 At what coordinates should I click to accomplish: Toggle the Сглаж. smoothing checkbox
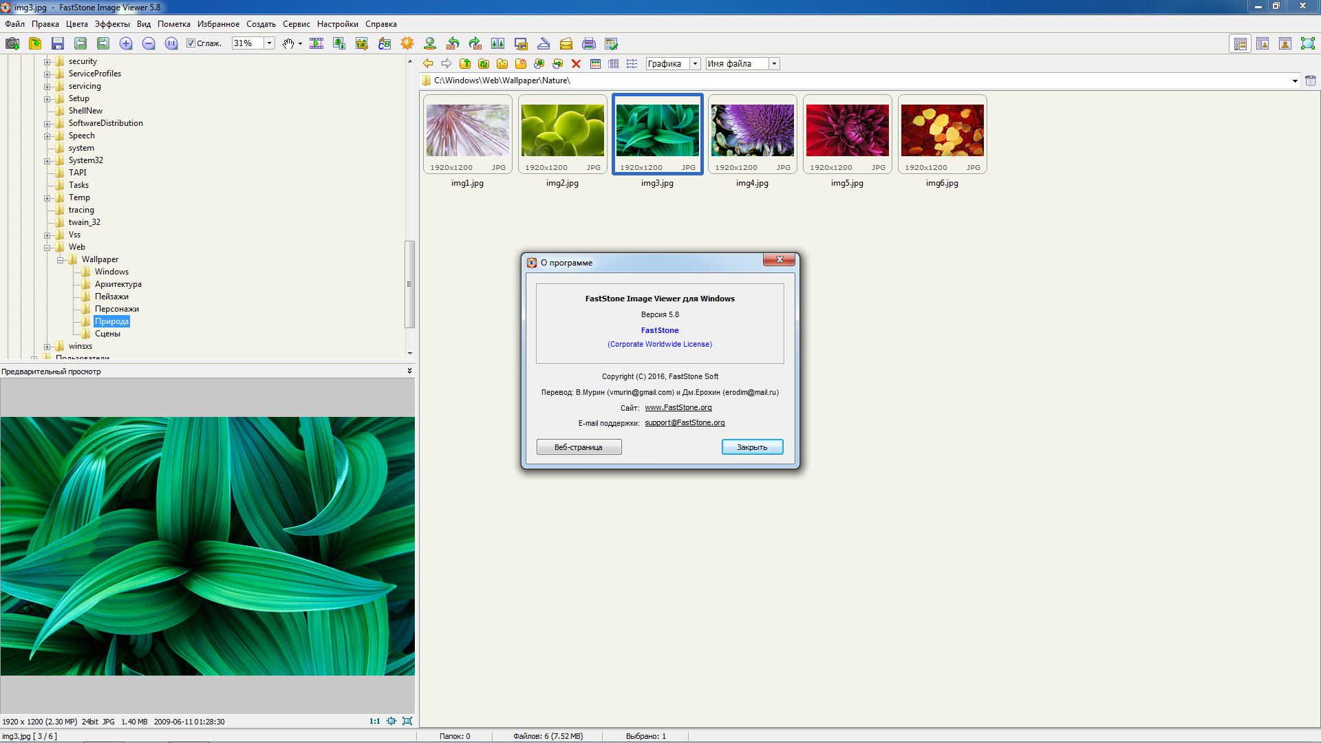click(x=191, y=43)
